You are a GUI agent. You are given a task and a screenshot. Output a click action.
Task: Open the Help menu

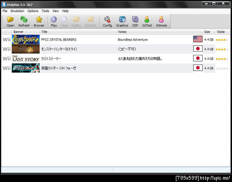pos(65,11)
